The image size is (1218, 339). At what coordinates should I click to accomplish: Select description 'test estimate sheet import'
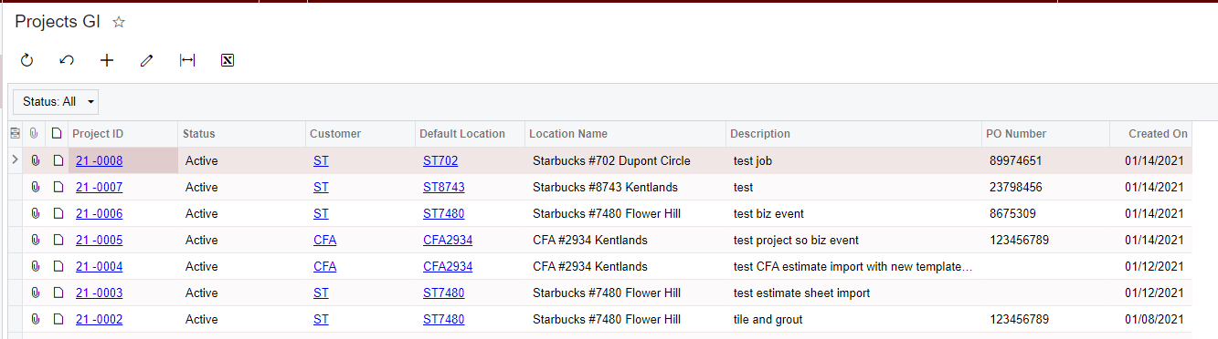tap(801, 293)
